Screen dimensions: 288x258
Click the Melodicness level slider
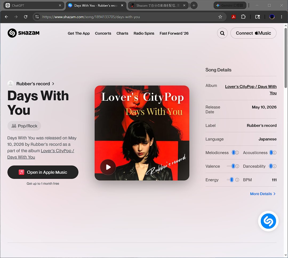(x=233, y=153)
